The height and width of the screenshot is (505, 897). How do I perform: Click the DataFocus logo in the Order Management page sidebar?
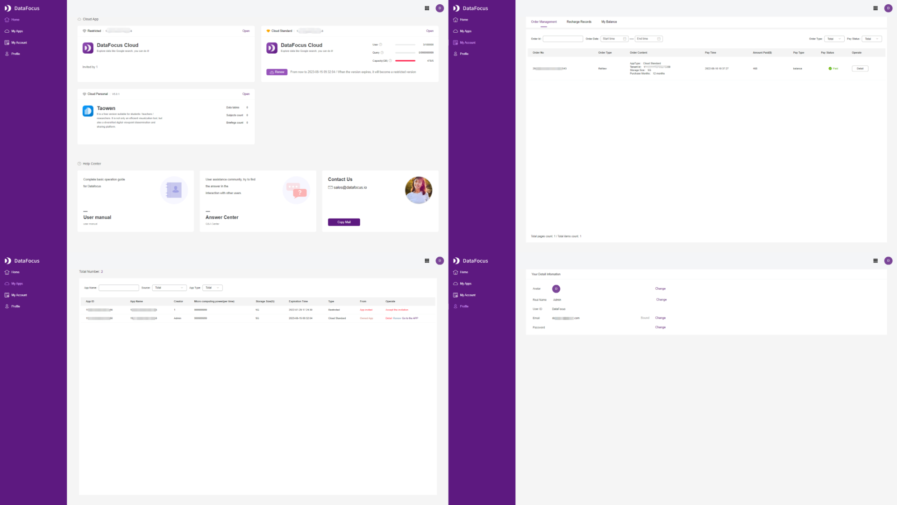(x=470, y=8)
